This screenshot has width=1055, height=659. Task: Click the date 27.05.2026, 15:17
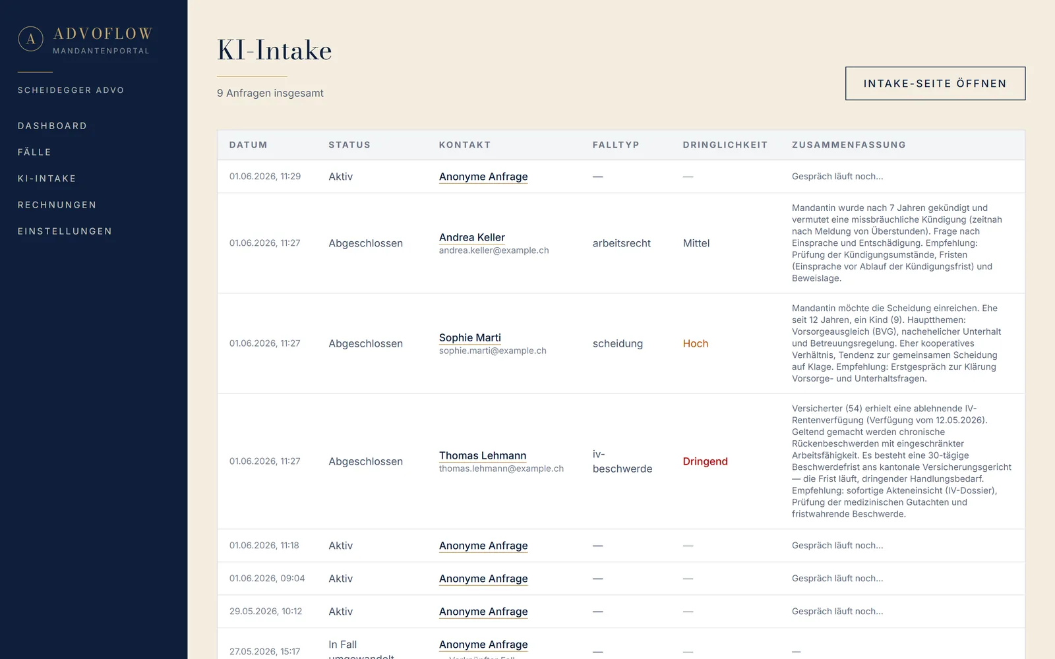[264, 652]
